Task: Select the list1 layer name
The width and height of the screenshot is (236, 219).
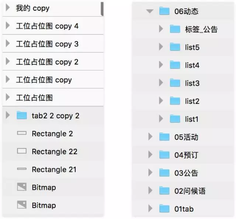Action: (191, 119)
